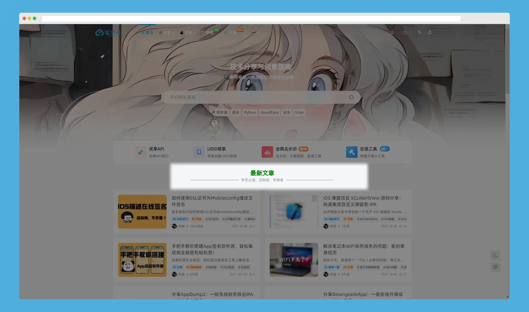This screenshot has height=312, width=529.
Task: Click #App签名 tag
Action: coord(227,267)
